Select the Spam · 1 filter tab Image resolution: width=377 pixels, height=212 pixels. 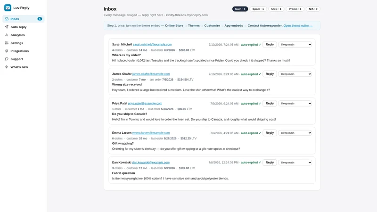258,9
